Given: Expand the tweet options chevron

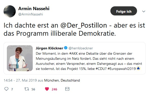Looking at the screenshot, I should [144, 11].
